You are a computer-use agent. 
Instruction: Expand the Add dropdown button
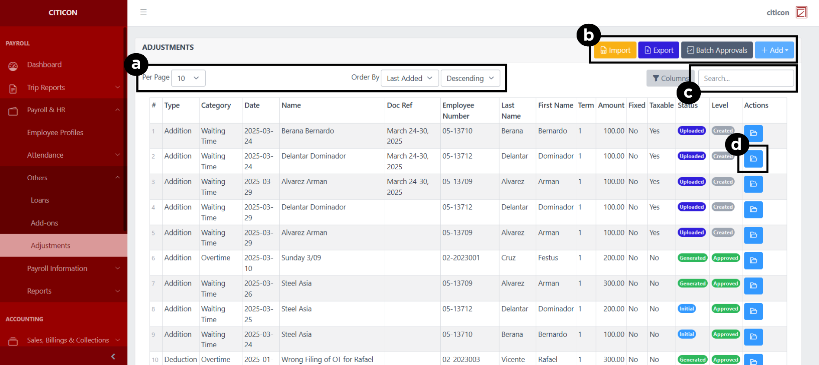774,50
